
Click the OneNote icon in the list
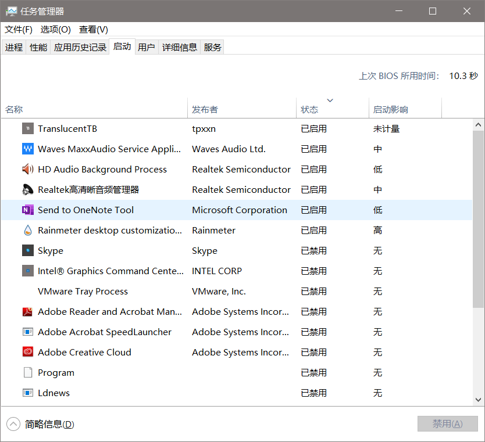[28, 210]
